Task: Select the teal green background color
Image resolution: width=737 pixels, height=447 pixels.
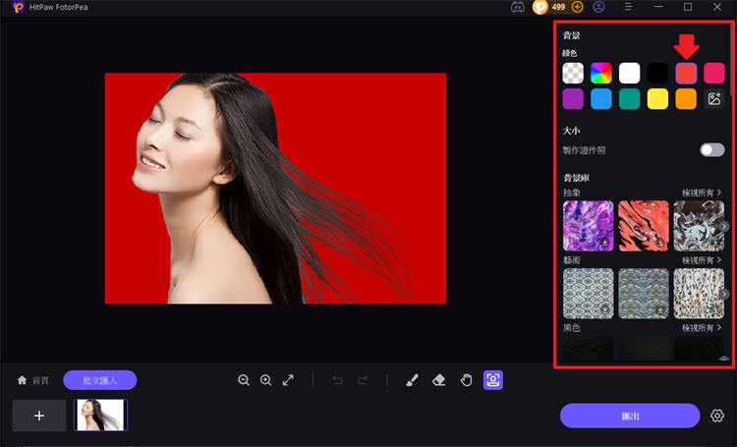Action: pyautogui.click(x=629, y=99)
